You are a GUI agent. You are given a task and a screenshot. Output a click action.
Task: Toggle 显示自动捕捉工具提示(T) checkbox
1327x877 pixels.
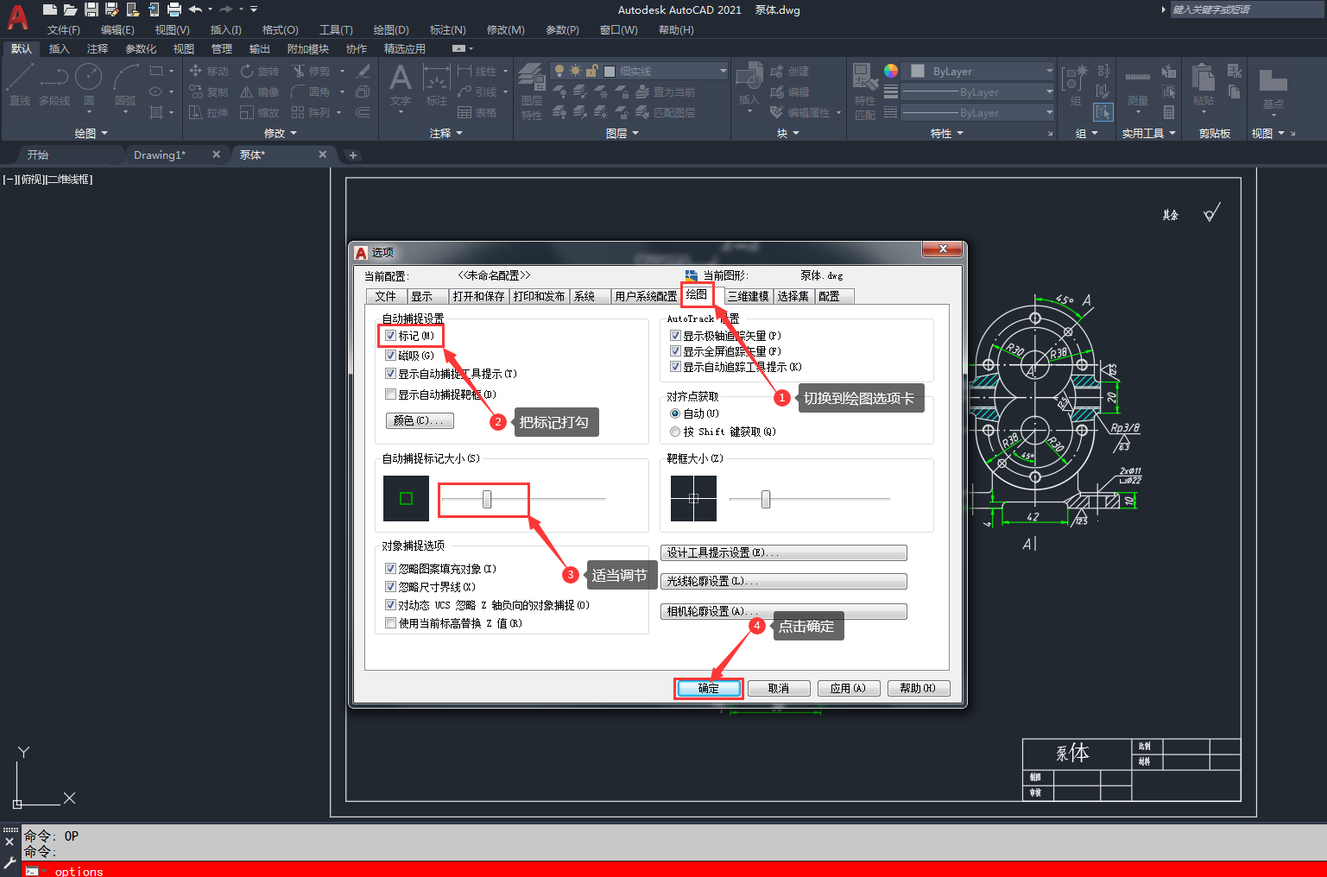[390, 374]
